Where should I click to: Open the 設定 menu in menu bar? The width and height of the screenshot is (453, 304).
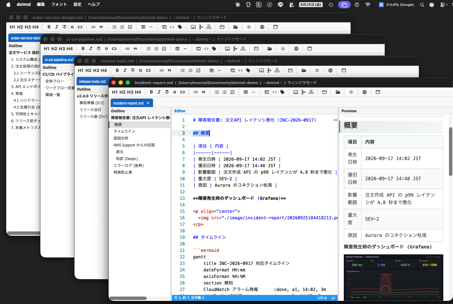point(78,4)
